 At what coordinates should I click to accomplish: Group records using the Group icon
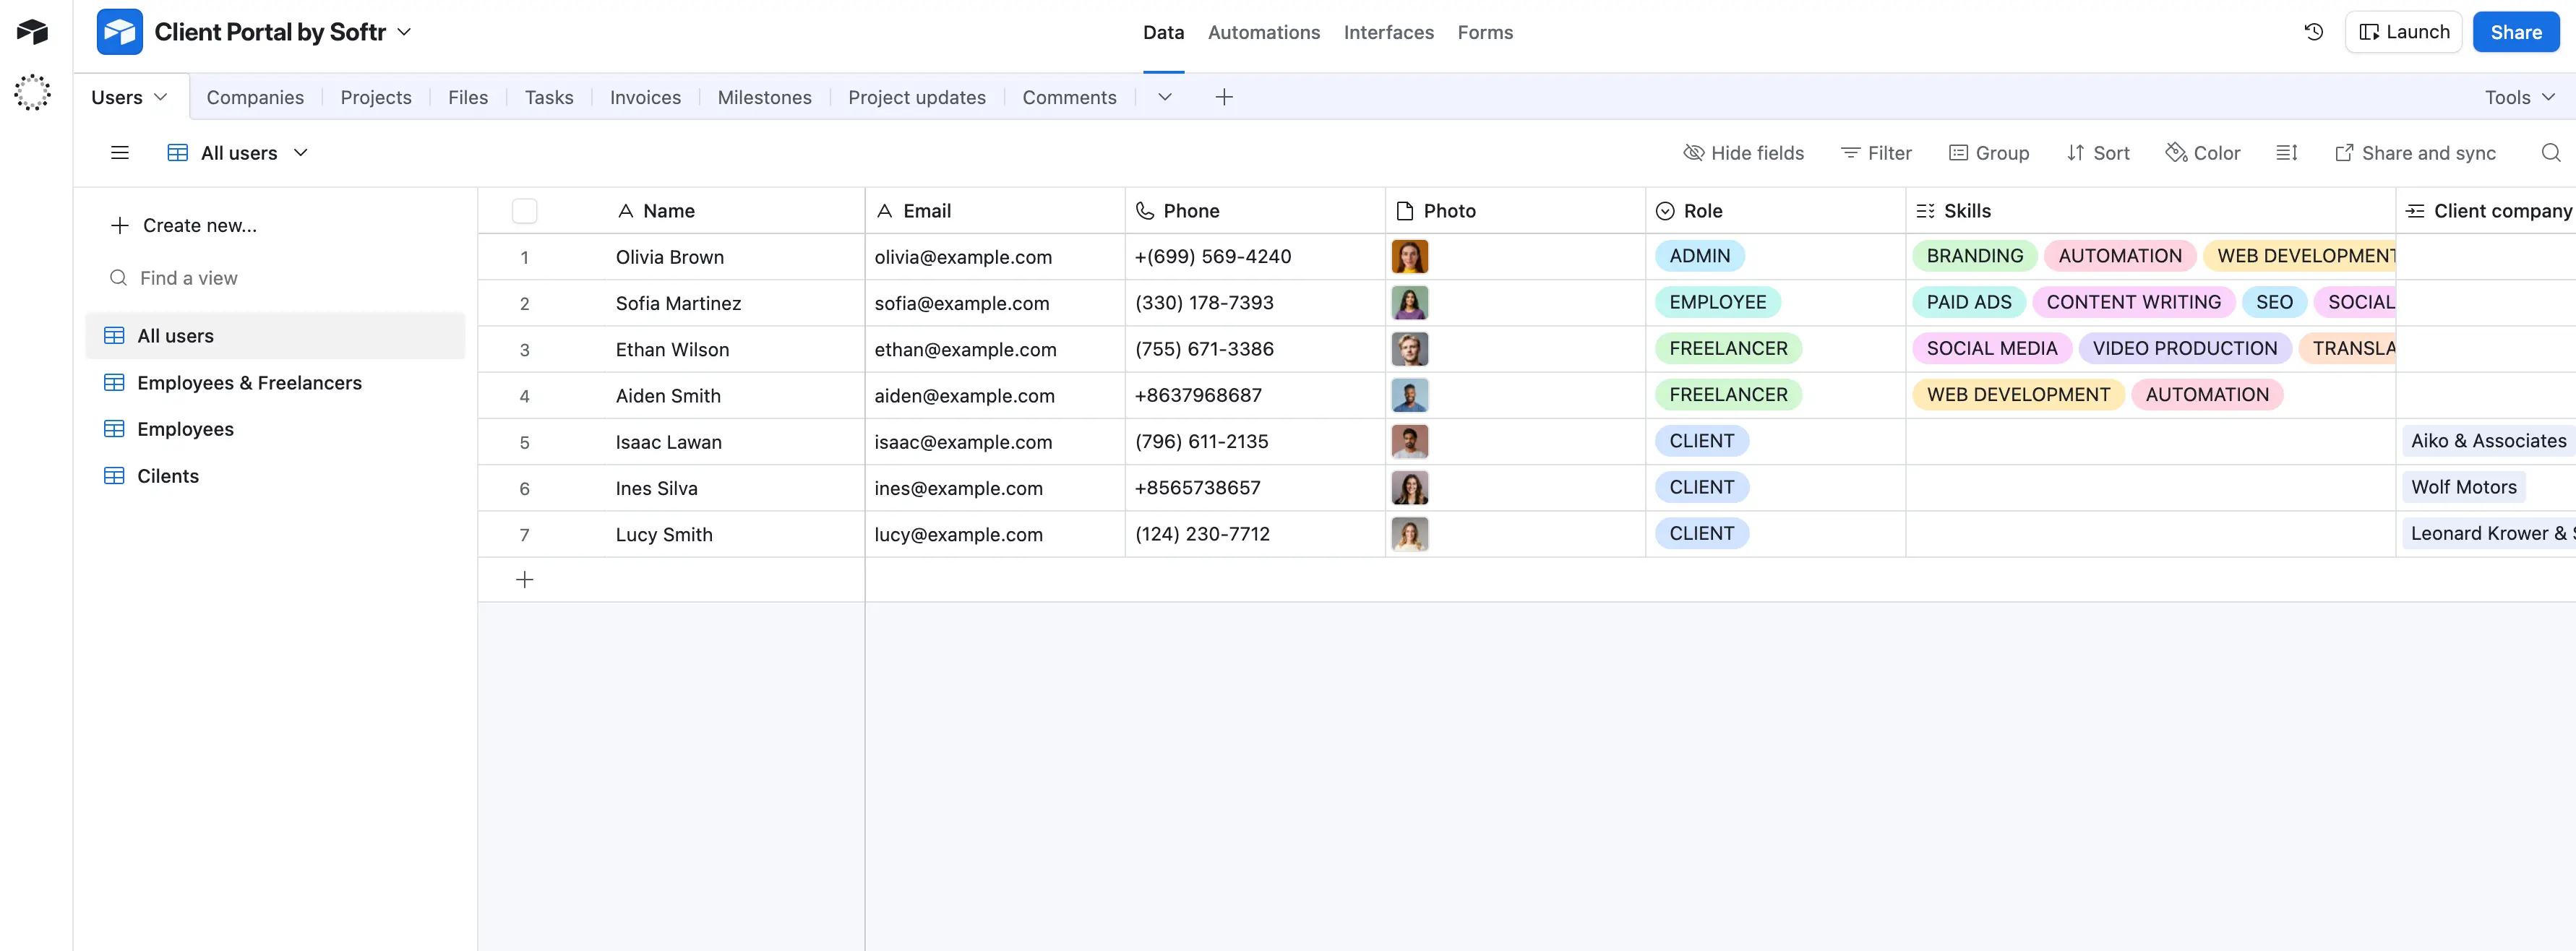(1989, 152)
